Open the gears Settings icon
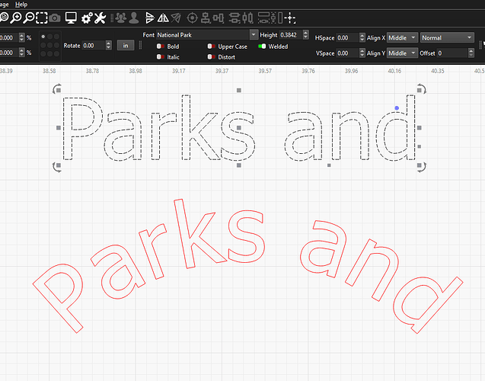 pos(87,17)
